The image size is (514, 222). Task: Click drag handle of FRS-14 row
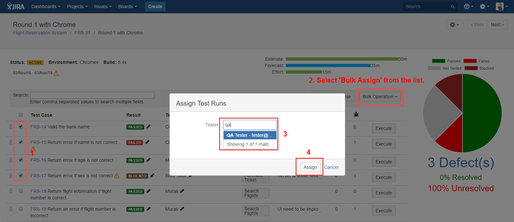point(11,127)
